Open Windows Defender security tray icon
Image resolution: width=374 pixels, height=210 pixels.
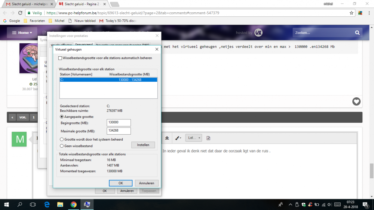[x=304, y=204]
